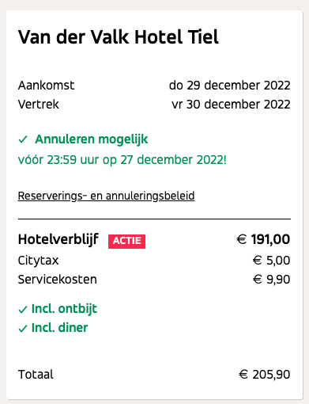309x404 pixels.
Task: Click the Annuleren mogelijk text
Action: click(x=92, y=139)
